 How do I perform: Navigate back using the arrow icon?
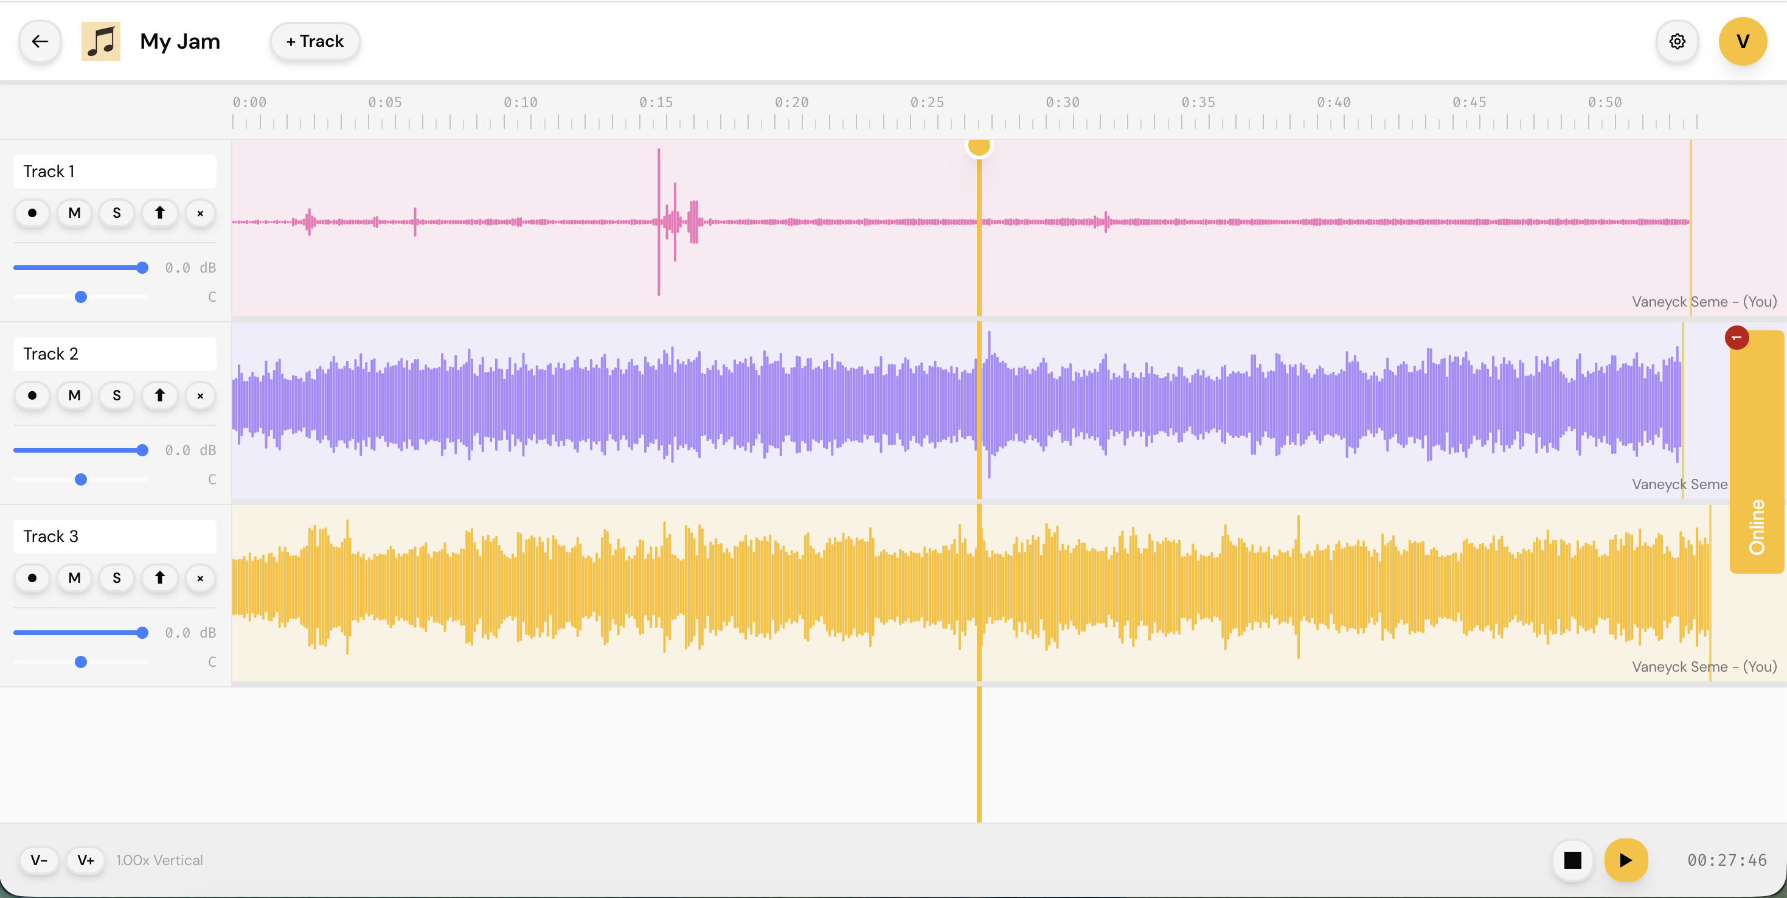pos(40,41)
